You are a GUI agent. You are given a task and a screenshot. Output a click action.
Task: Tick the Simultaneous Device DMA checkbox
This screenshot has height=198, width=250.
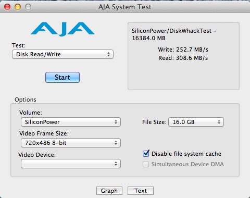point(146,164)
